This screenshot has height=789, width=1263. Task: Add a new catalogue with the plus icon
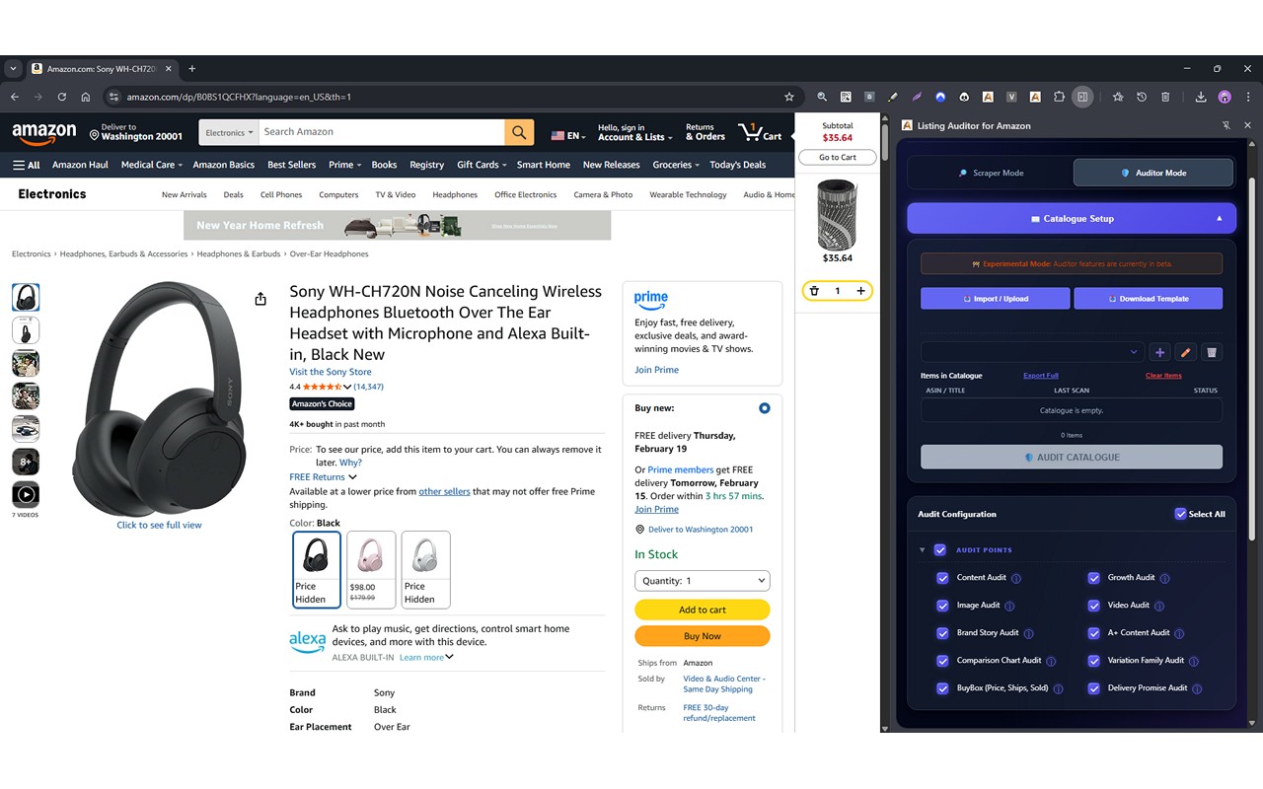click(x=1159, y=352)
